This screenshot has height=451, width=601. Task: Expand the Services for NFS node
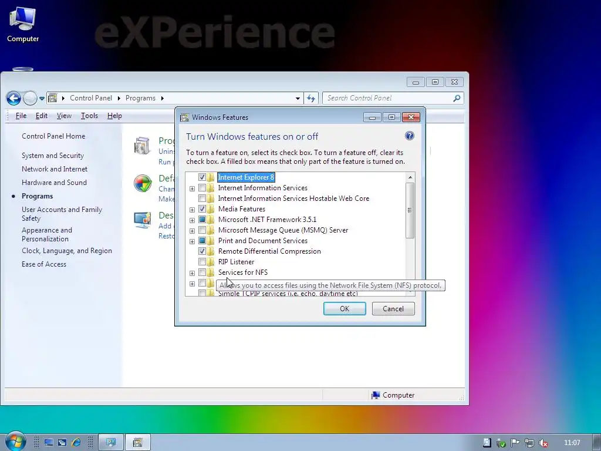(x=192, y=273)
